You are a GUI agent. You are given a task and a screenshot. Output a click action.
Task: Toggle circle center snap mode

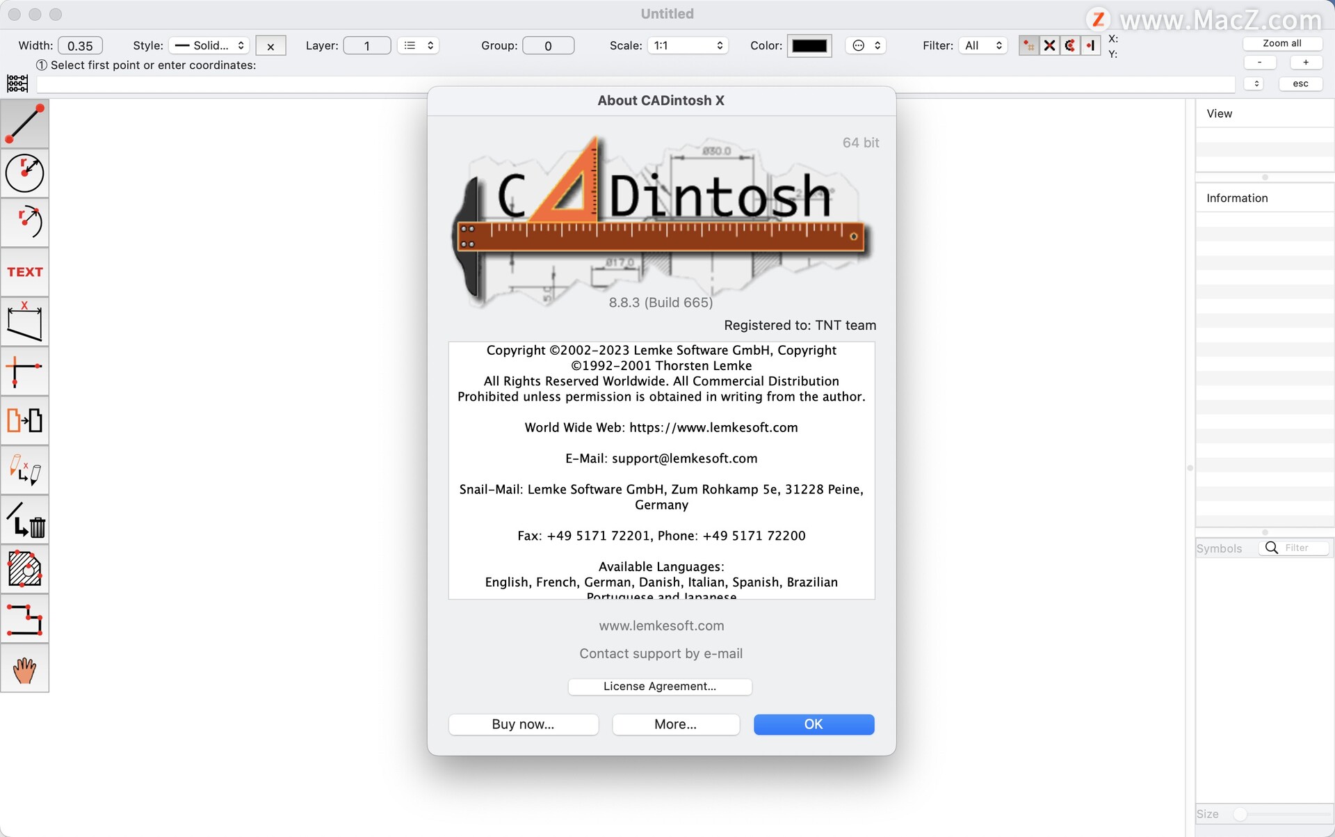[1070, 46]
